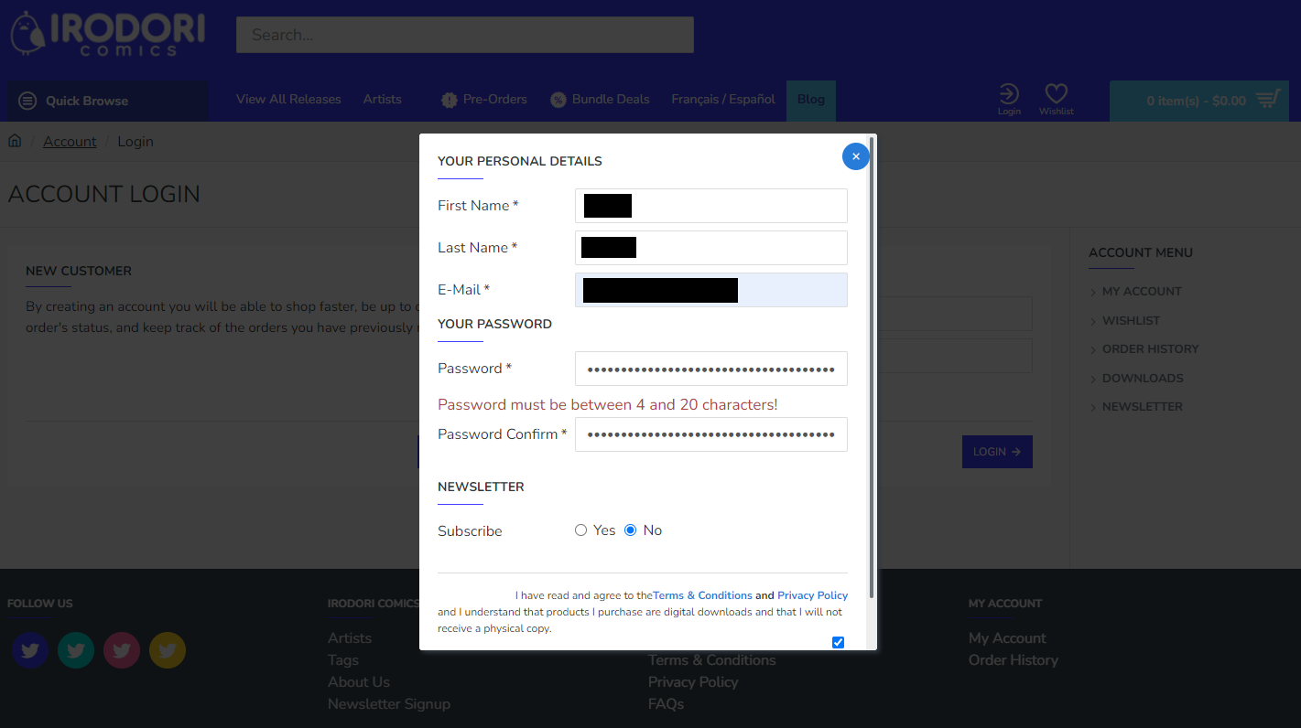Switch to the Blog tab
The width and height of the screenshot is (1301, 728).
pos(810,100)
